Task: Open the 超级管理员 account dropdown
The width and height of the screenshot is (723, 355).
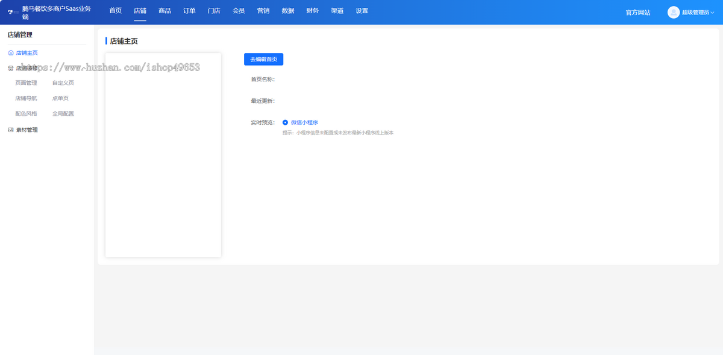Action: (x=698, y=12)
